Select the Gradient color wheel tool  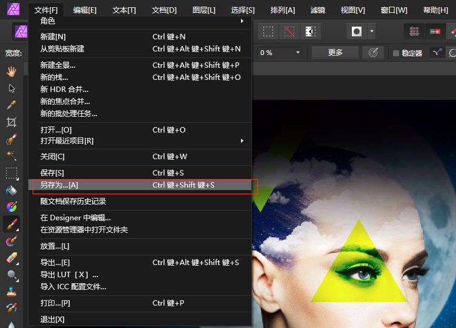point(12,207)
